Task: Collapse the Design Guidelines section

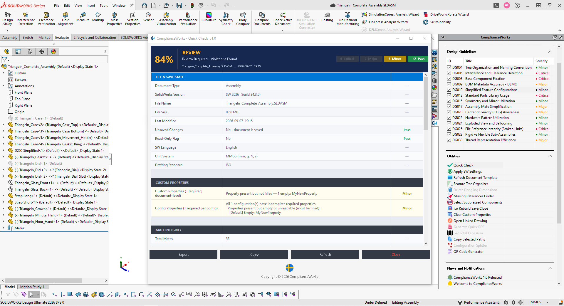Action: tap(550, 52)
